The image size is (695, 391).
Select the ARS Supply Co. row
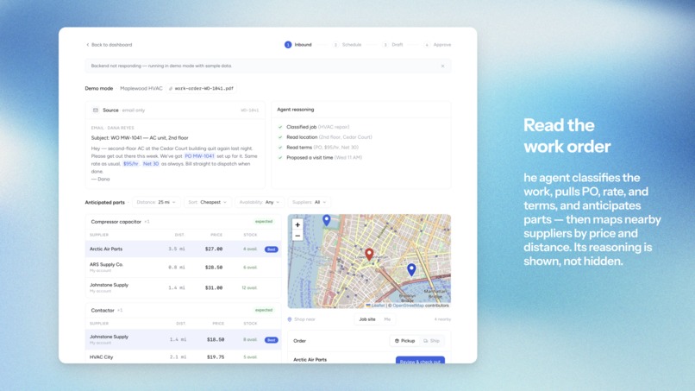click(x=183, y=268)
